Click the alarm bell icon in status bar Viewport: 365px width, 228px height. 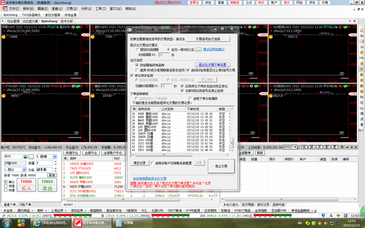(331, 216)
